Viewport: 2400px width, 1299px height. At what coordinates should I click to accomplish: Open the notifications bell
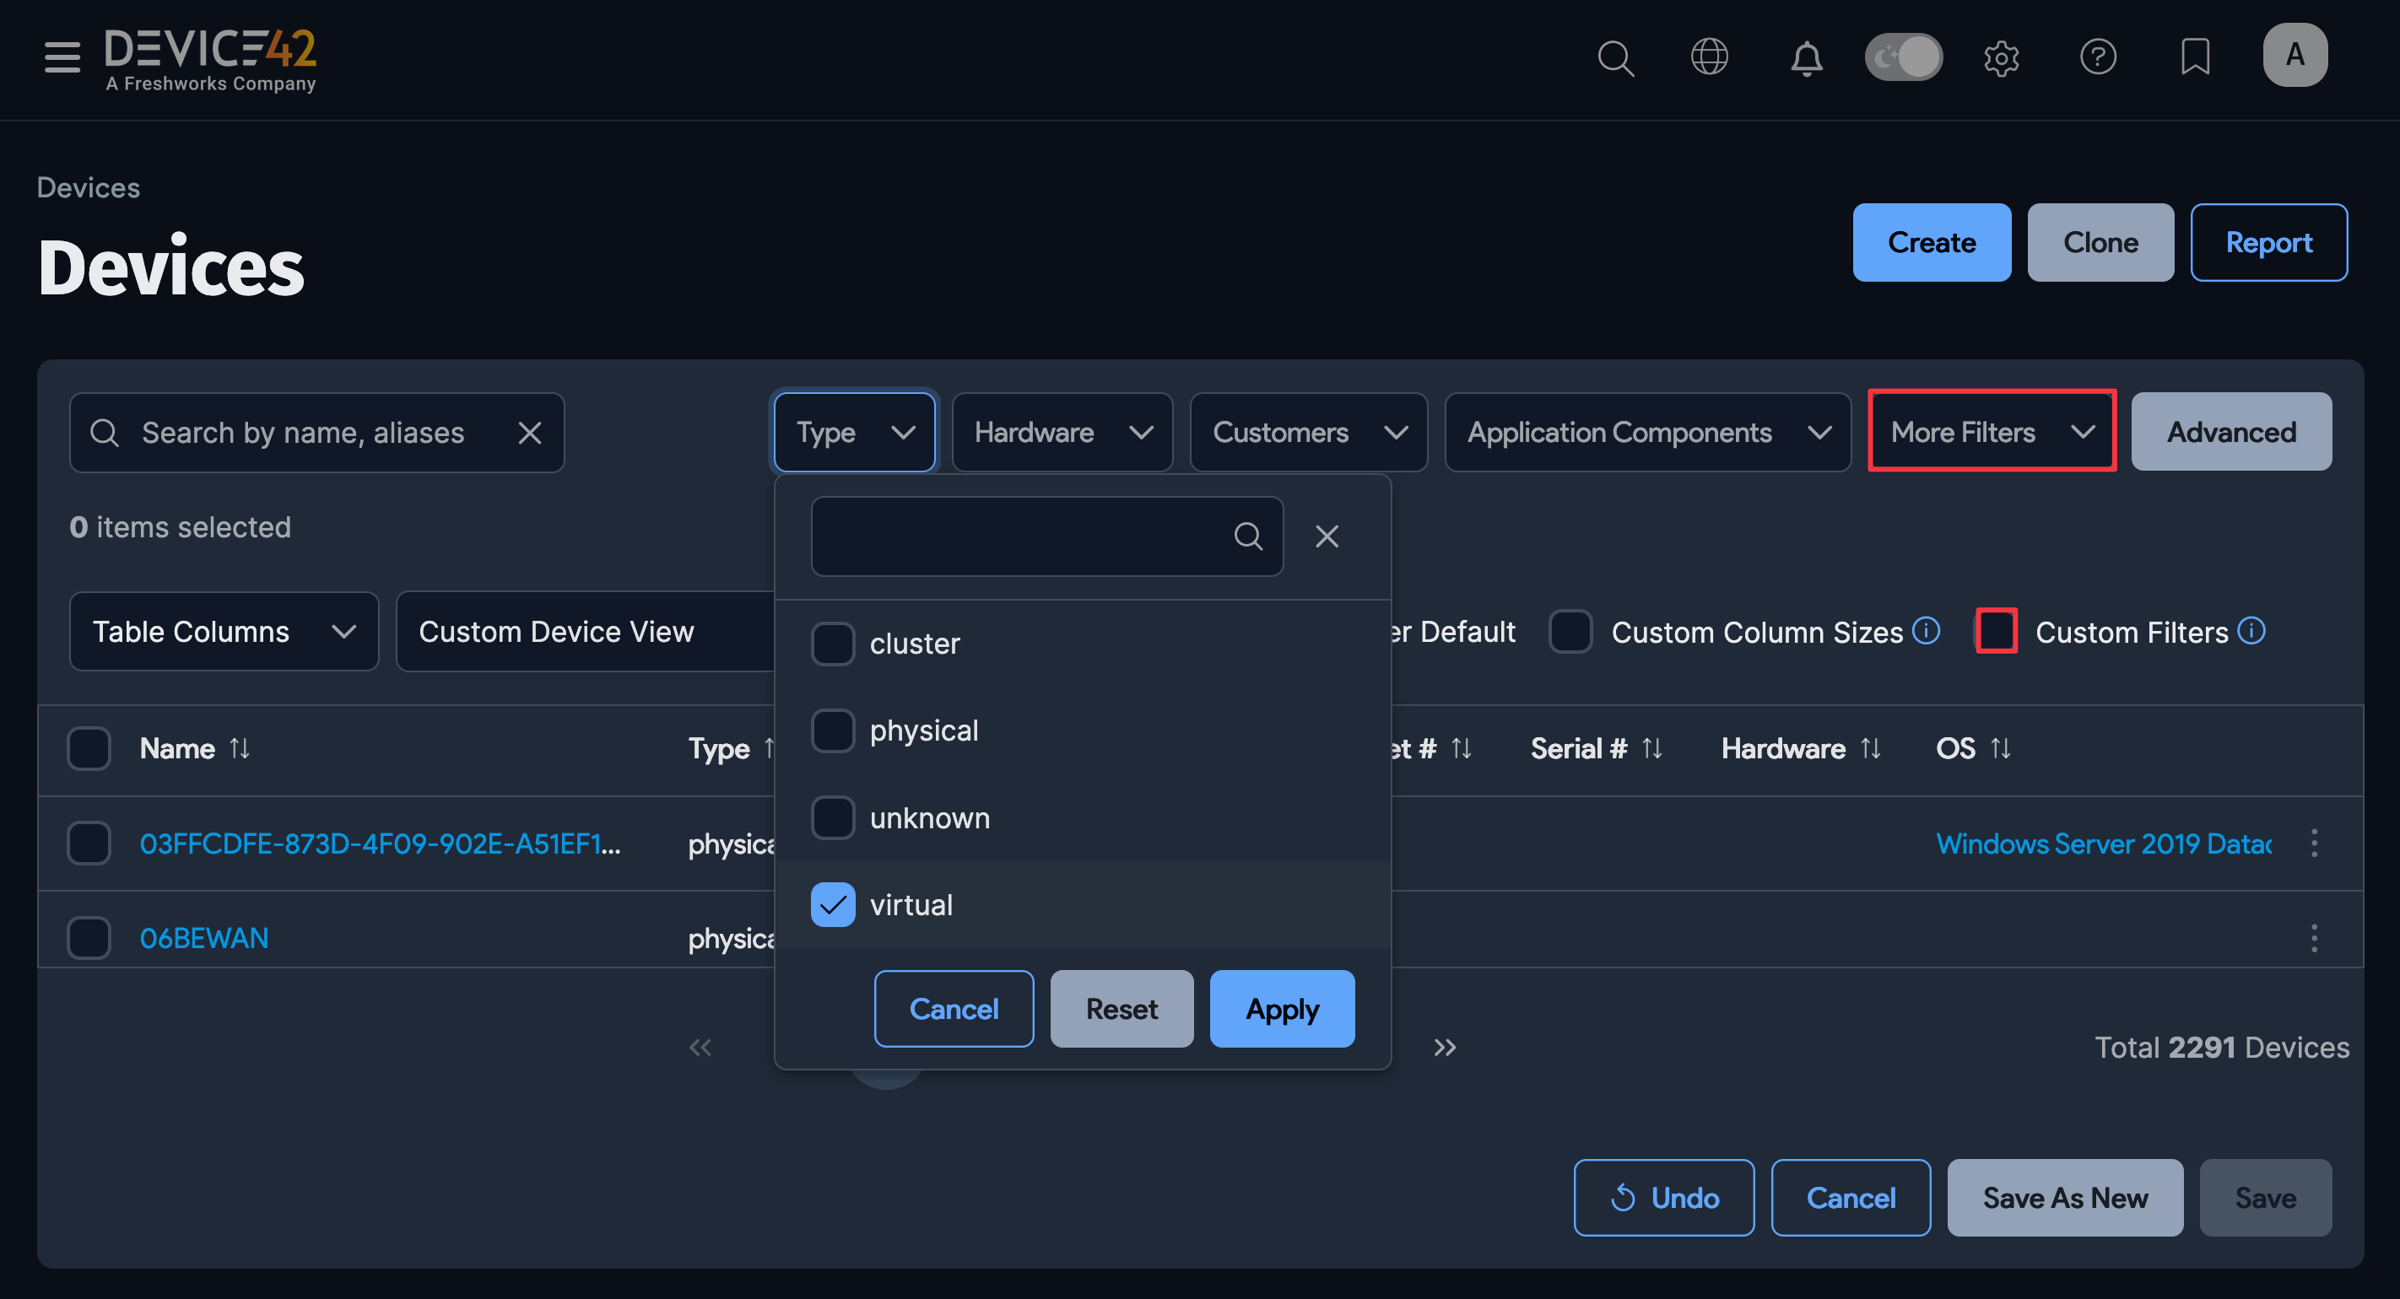pyautogui.click(x=1806, y=57)
